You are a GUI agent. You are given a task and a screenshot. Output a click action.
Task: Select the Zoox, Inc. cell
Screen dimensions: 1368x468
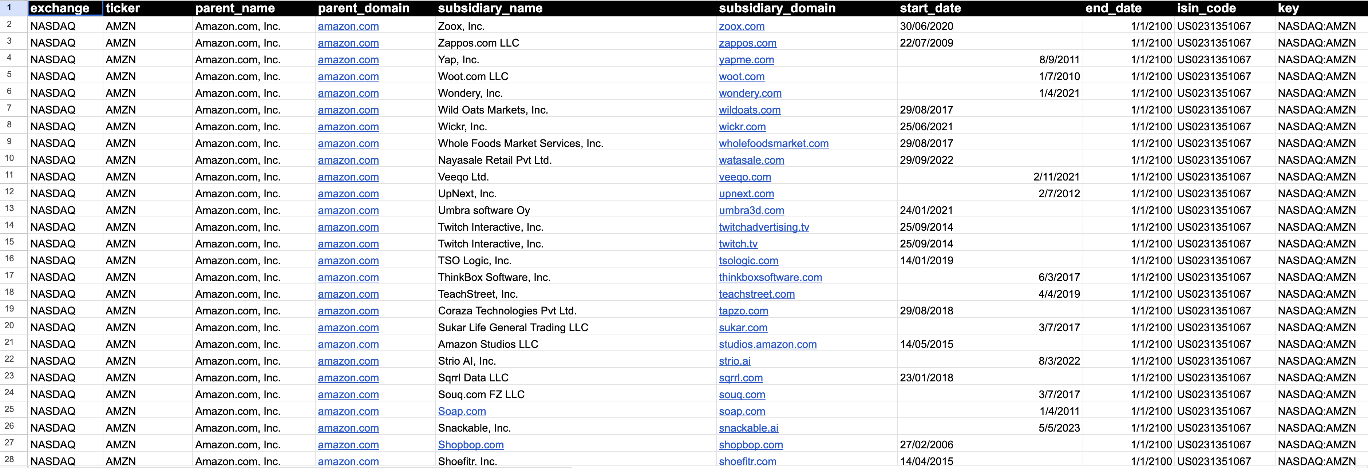point(576,26)
